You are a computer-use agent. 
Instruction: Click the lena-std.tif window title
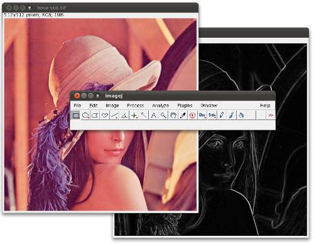(51, 8)
